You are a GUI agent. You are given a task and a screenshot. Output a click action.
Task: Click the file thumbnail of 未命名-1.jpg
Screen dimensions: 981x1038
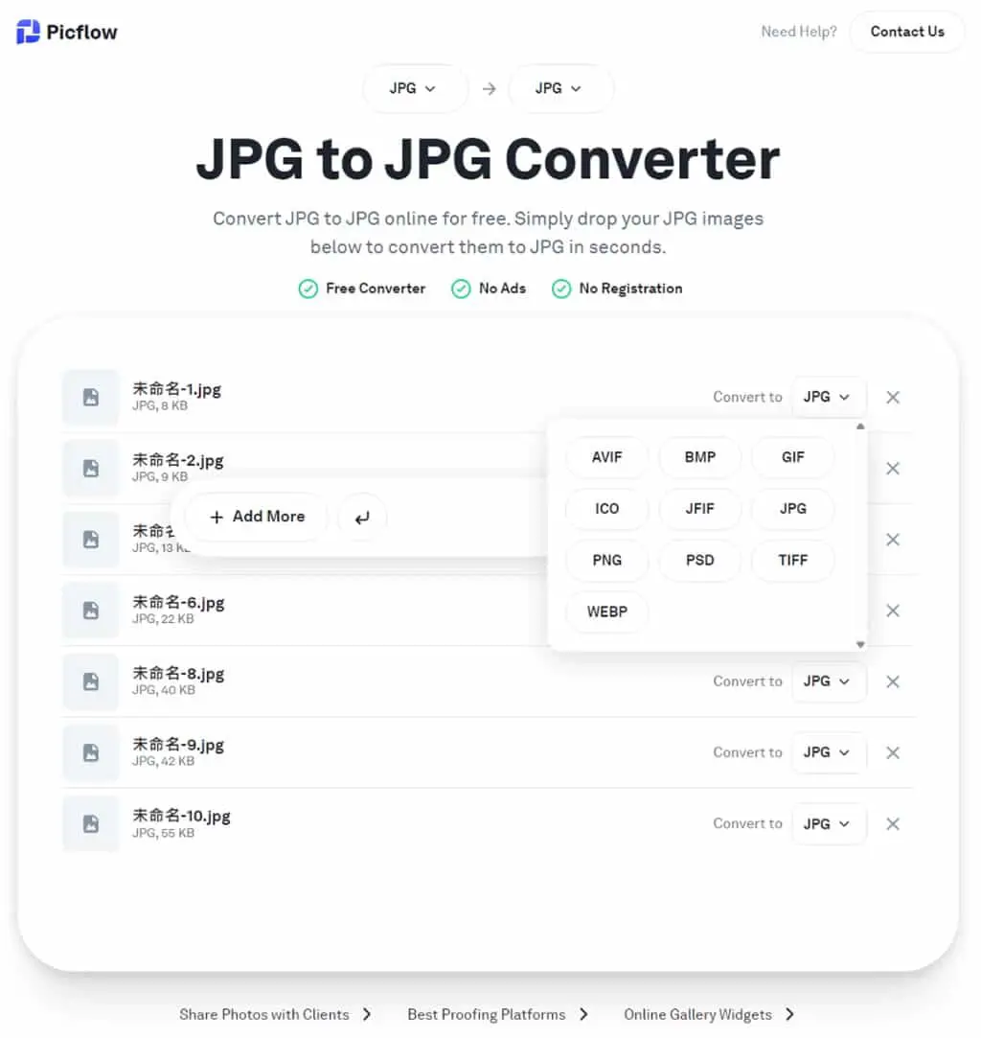[91, 397]
